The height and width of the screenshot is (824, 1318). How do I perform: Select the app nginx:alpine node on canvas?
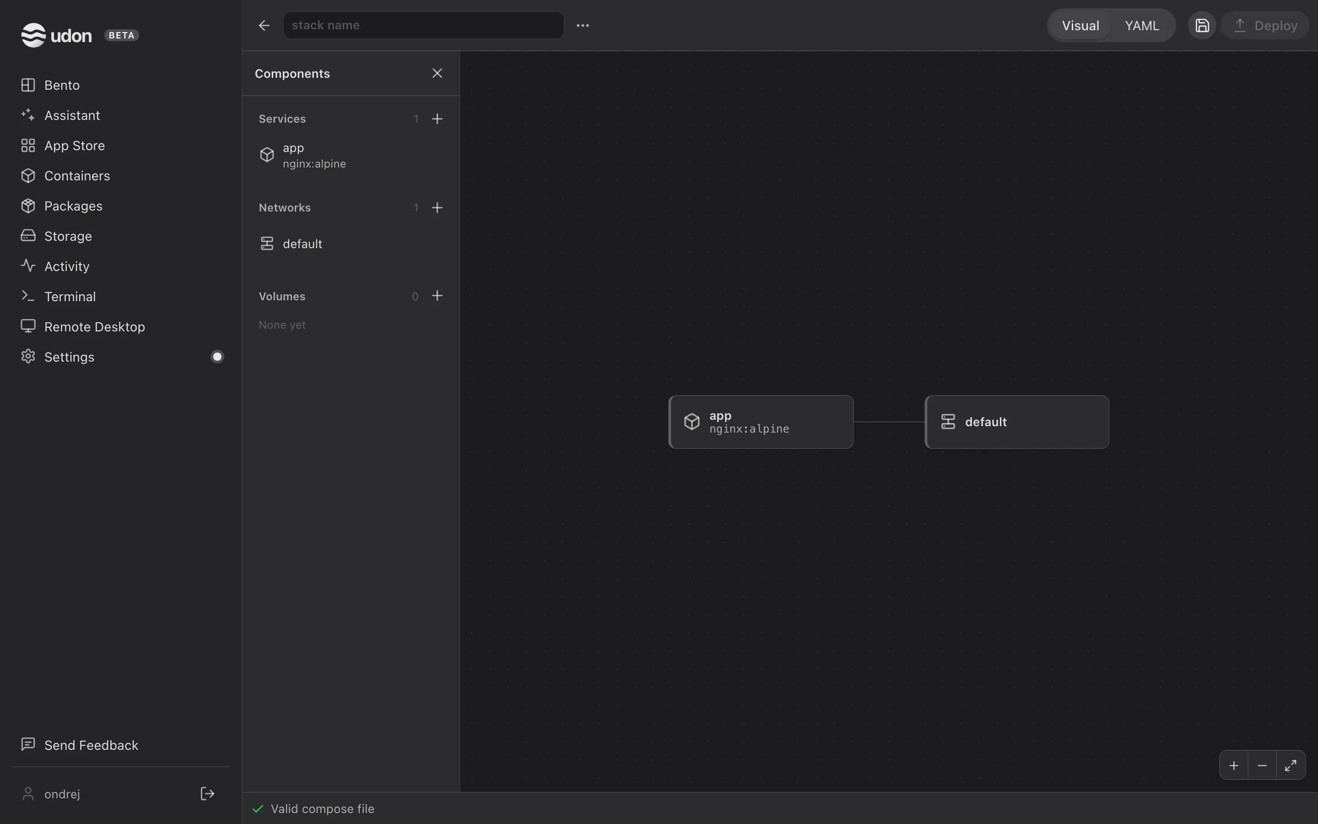click(x=761, y=422)
